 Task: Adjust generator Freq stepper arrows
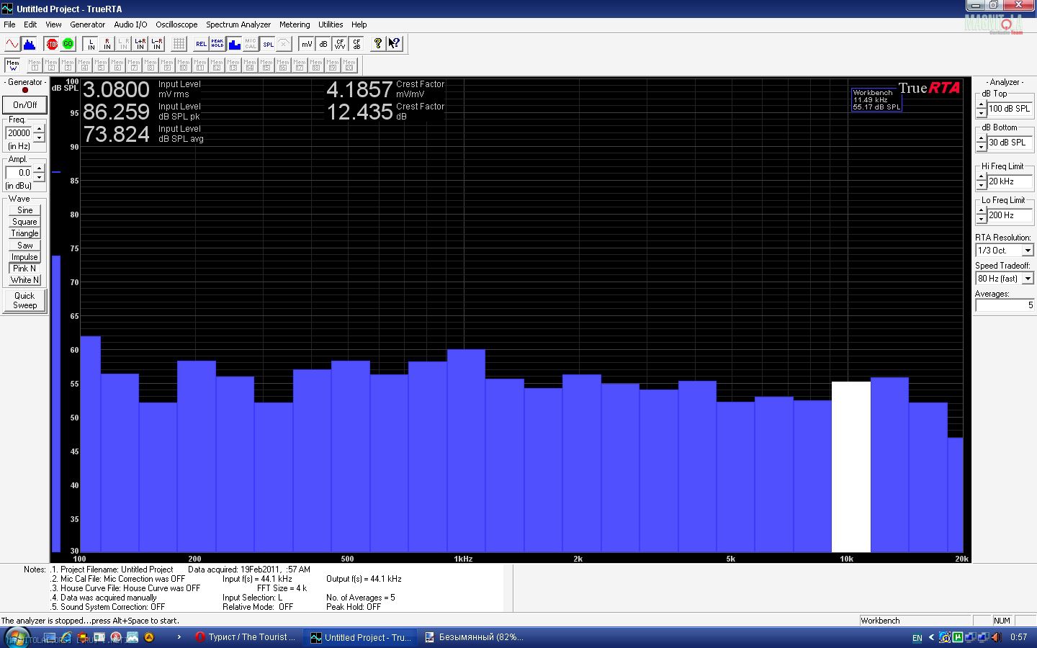(39, 133)
